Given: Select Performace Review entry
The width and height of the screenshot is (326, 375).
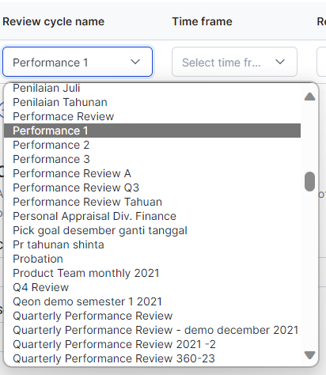Looking at the screenshot, I should pos(152,116).
